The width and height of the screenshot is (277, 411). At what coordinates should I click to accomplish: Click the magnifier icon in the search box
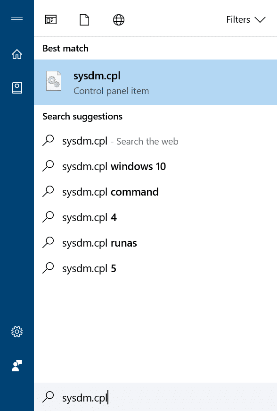click(x=48, y=397)
